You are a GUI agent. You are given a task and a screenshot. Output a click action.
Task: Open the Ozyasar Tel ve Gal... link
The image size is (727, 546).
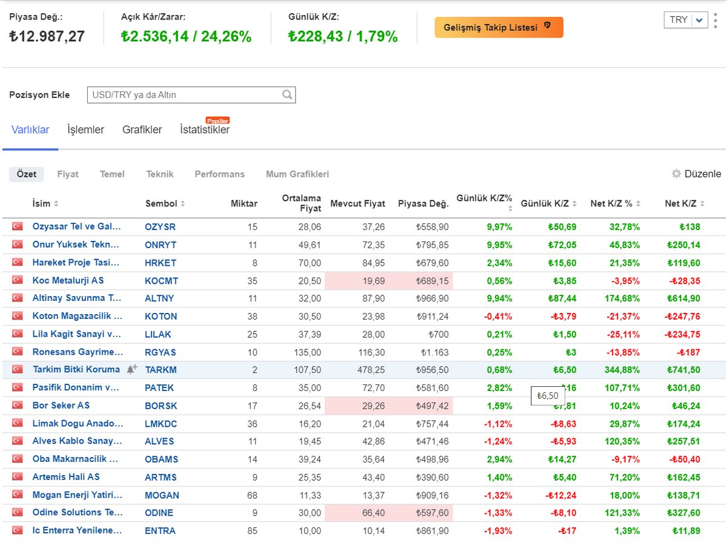76,226
